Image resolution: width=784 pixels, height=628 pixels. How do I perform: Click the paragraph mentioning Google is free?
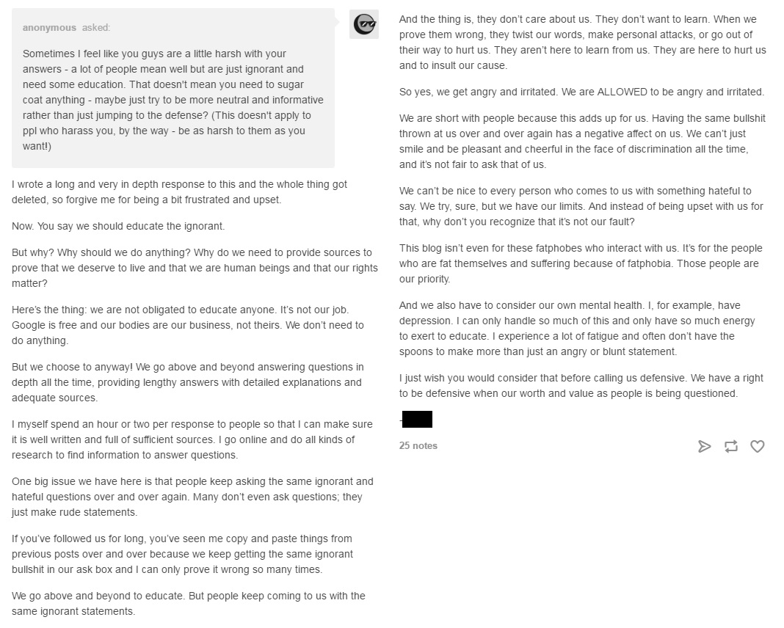(x=184, y=325)
